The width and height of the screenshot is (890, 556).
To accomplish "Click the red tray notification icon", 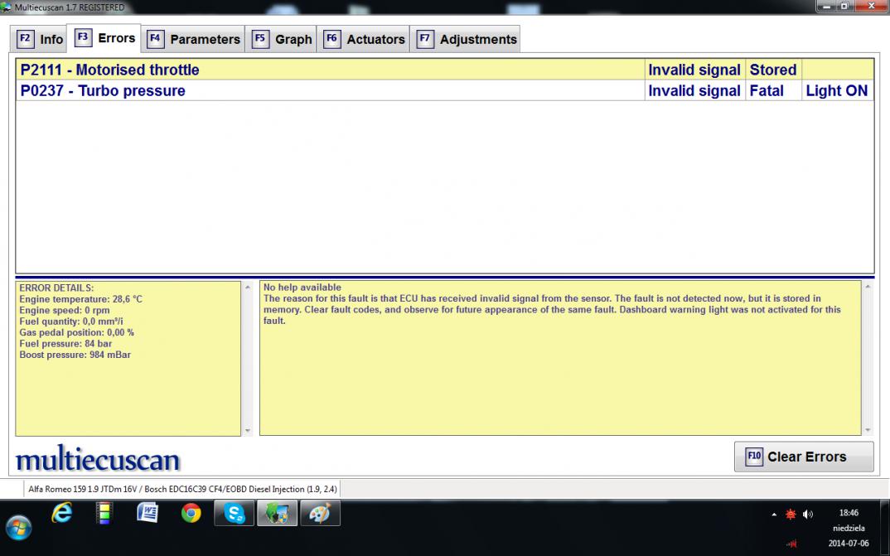I will pos(791,514).
